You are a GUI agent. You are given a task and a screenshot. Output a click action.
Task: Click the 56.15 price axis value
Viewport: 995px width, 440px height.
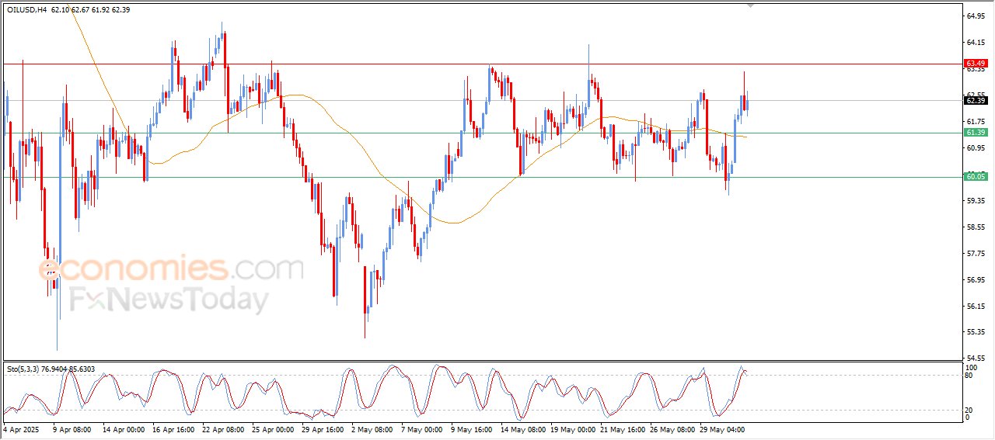[x=976, y=306]
